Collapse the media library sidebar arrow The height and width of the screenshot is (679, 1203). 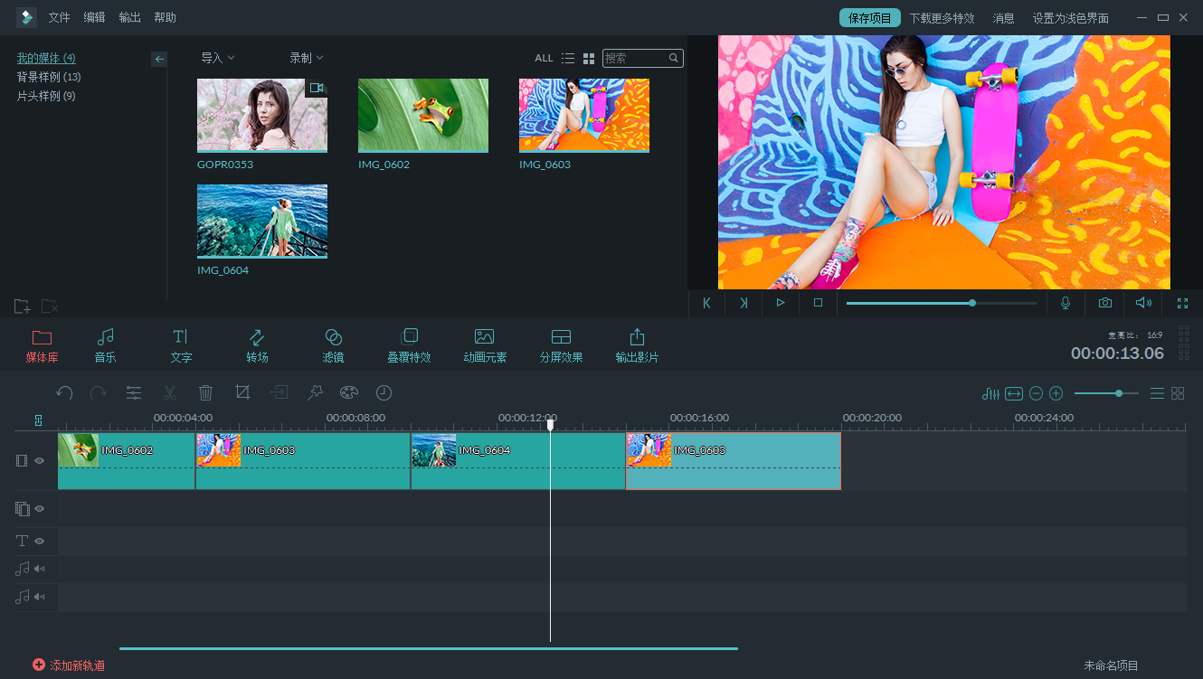pyautogui.click(x=159, y=59)
